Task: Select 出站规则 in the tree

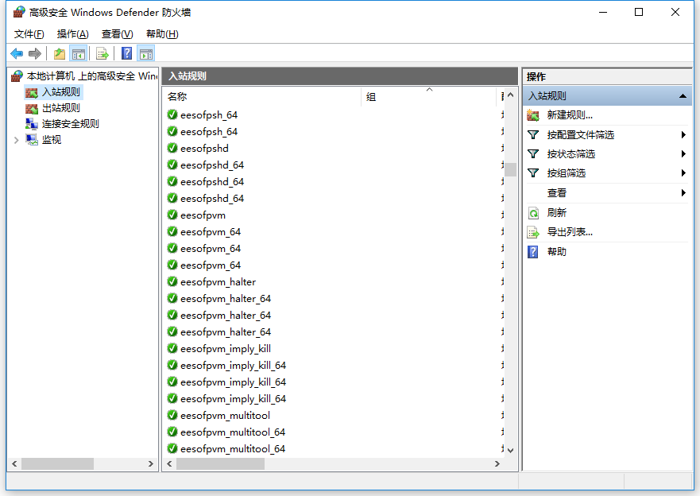Action: coord(60,108)
